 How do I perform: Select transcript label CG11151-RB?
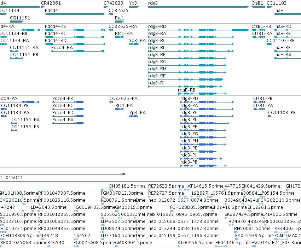pyautogui.click(x=24, y=55)
